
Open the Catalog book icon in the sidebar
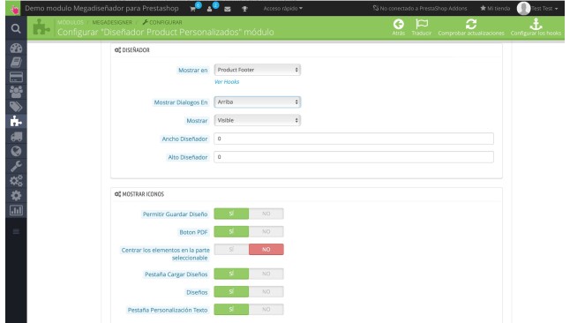(16, 63)
